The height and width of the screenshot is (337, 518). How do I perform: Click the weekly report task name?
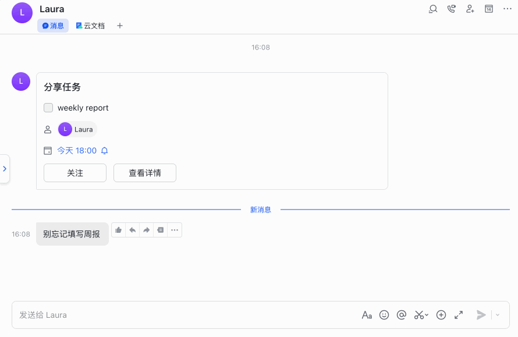click(83, 108)
